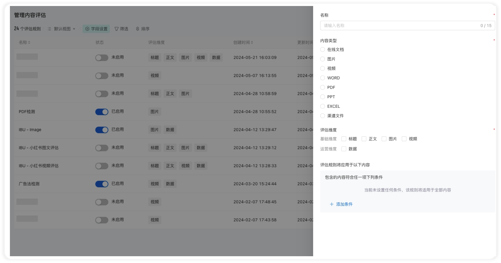Click the 字段设置 field settings icon
This screenshot has width=501, height=263.
(x=87, y=29)
